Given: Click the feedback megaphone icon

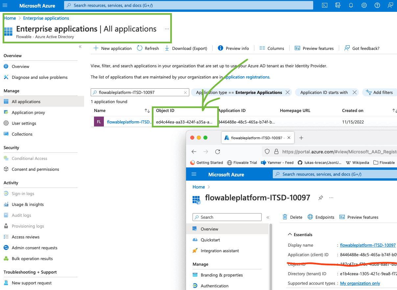Looking at the screenshot, I should pos(390,5).
